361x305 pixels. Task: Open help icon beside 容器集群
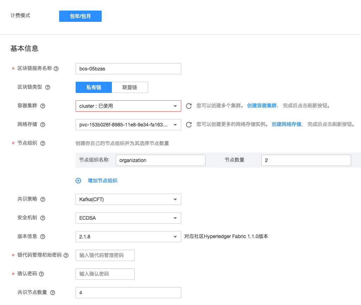pos(43,106)
